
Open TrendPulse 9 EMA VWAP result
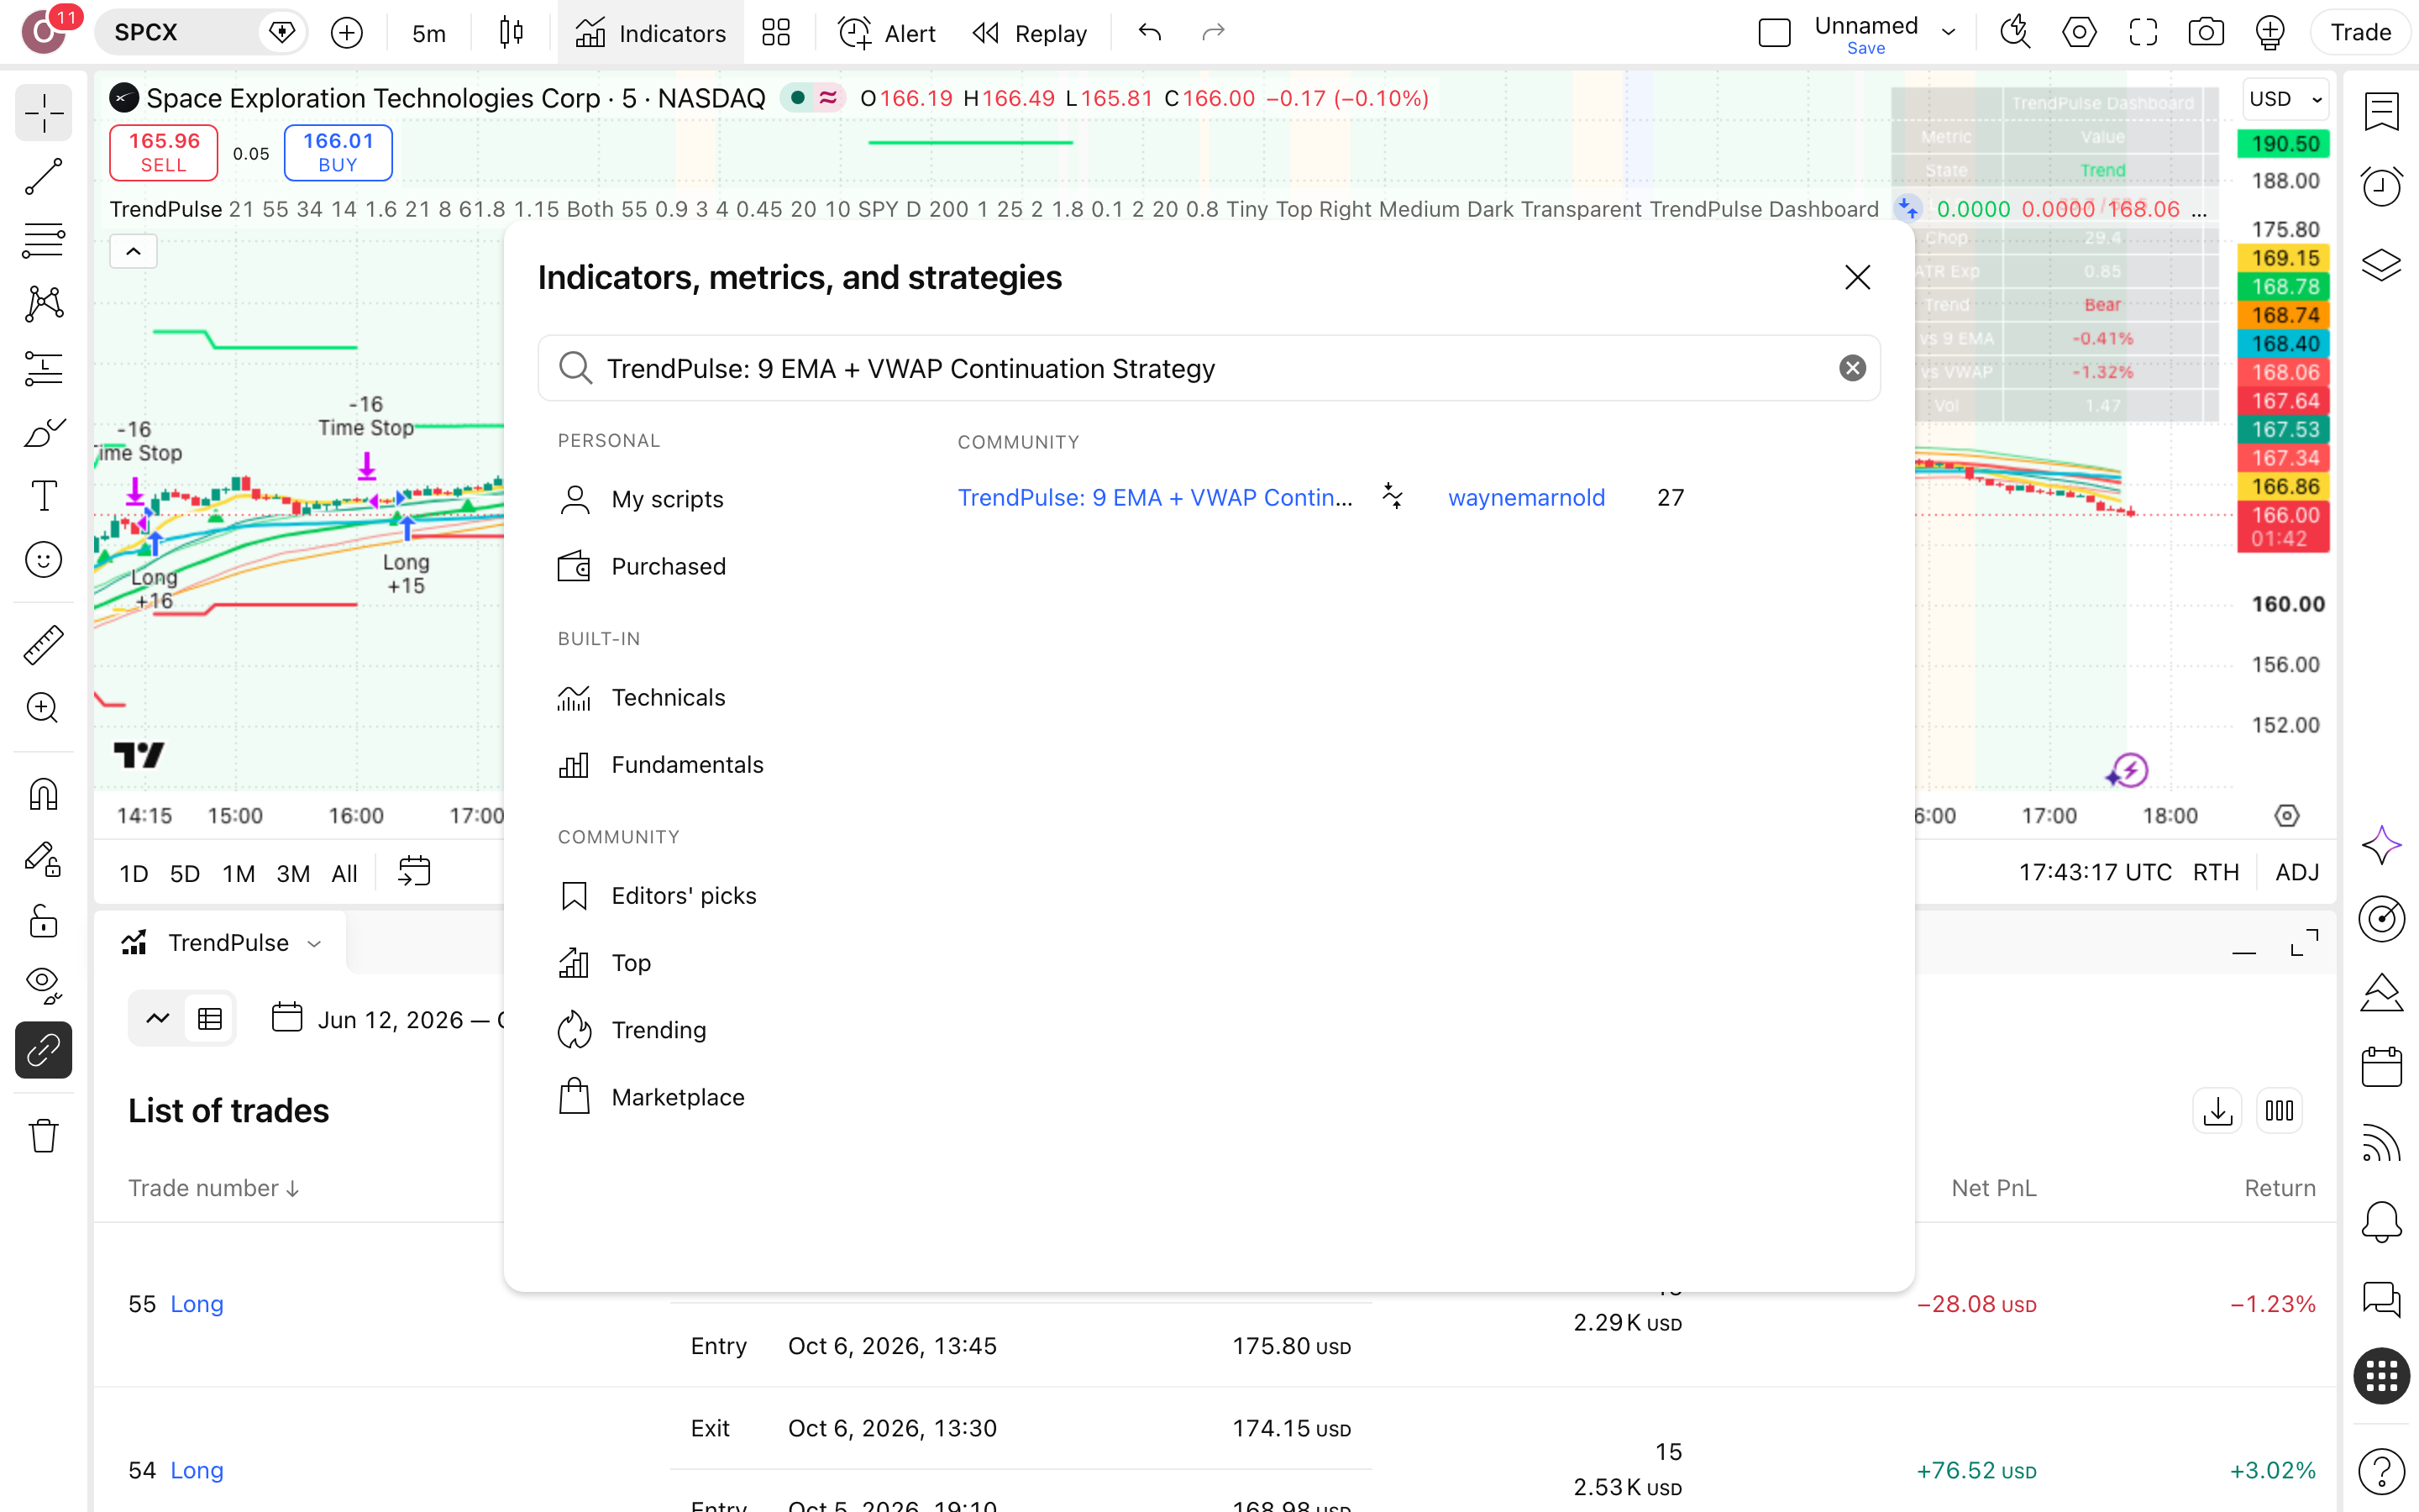click(1155, 498)
